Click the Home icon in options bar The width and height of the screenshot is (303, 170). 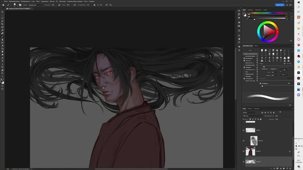tap(3, 5)
